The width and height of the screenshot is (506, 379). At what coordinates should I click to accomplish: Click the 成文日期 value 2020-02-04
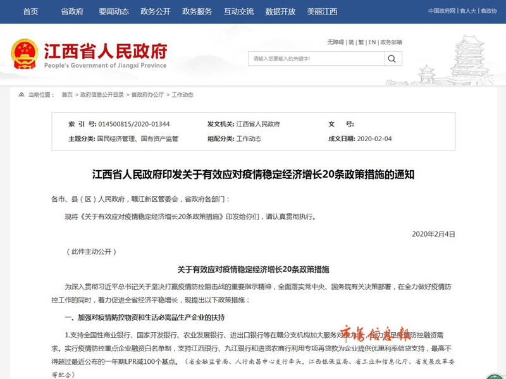[x=374, y=139]
